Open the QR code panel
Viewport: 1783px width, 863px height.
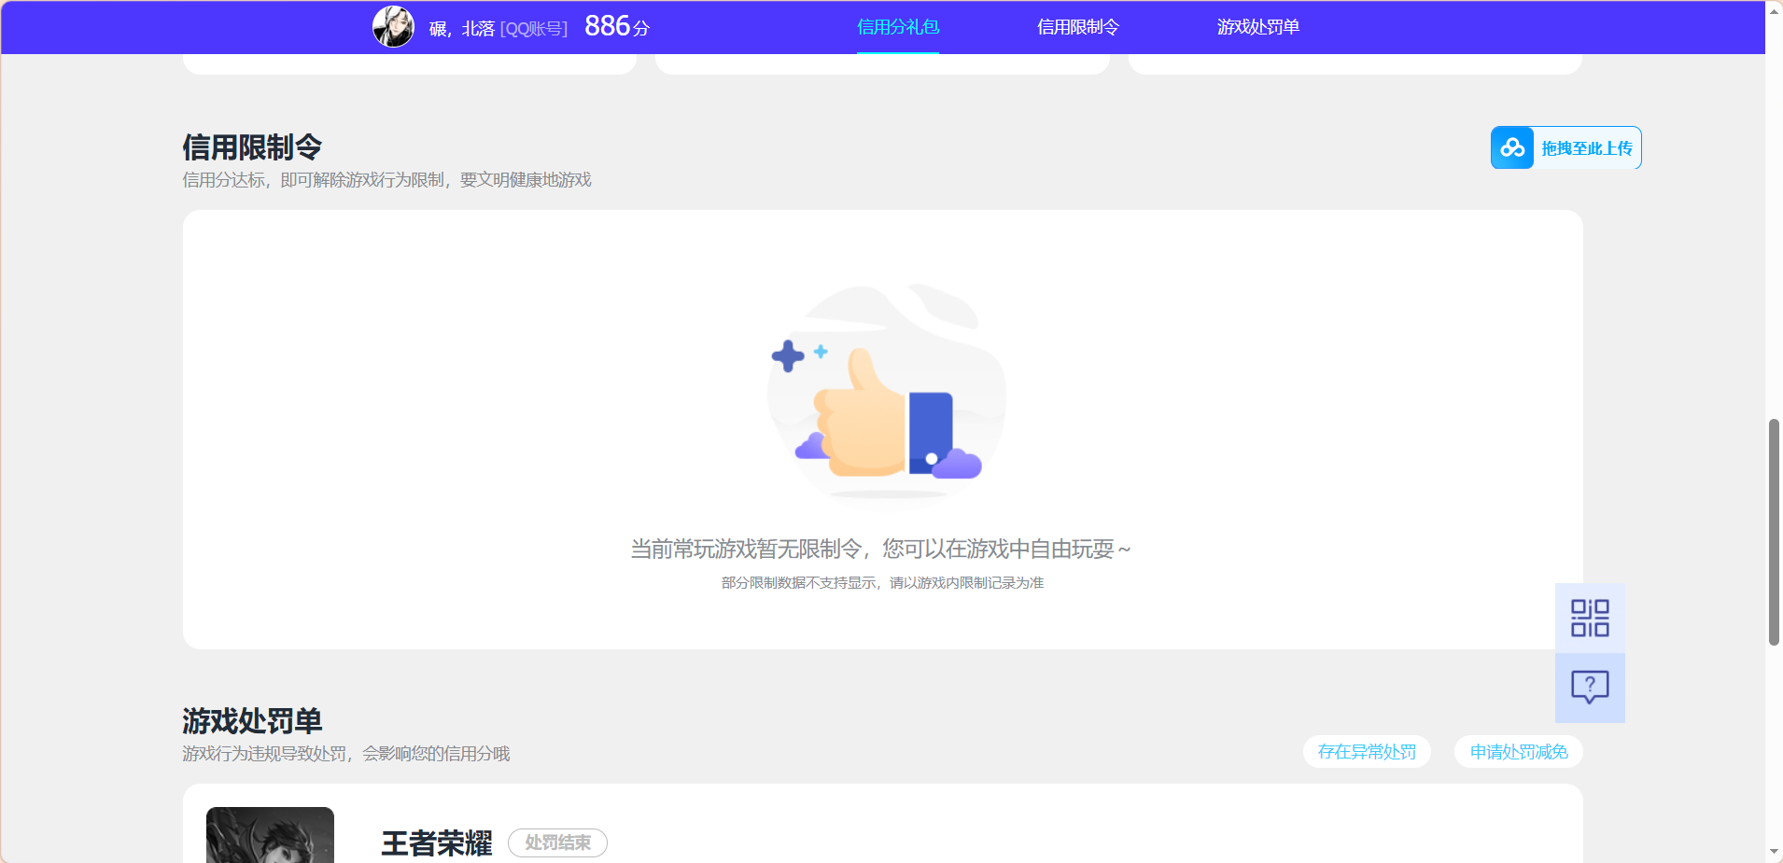tap(1589, 618)
